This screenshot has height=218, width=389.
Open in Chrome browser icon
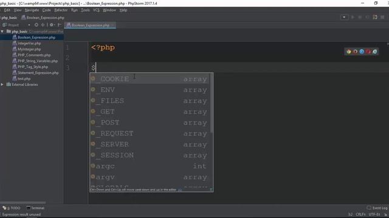348,51
